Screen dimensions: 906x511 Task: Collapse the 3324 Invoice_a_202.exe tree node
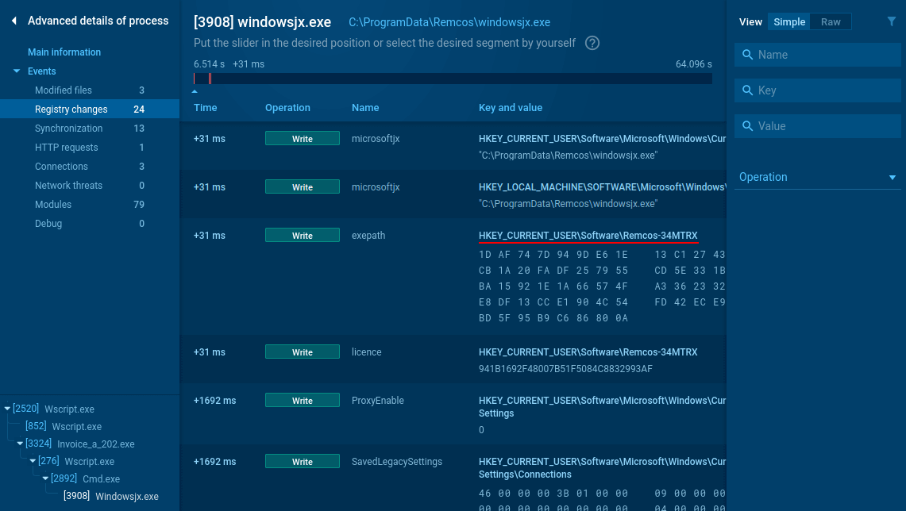[x=21, y=444]
